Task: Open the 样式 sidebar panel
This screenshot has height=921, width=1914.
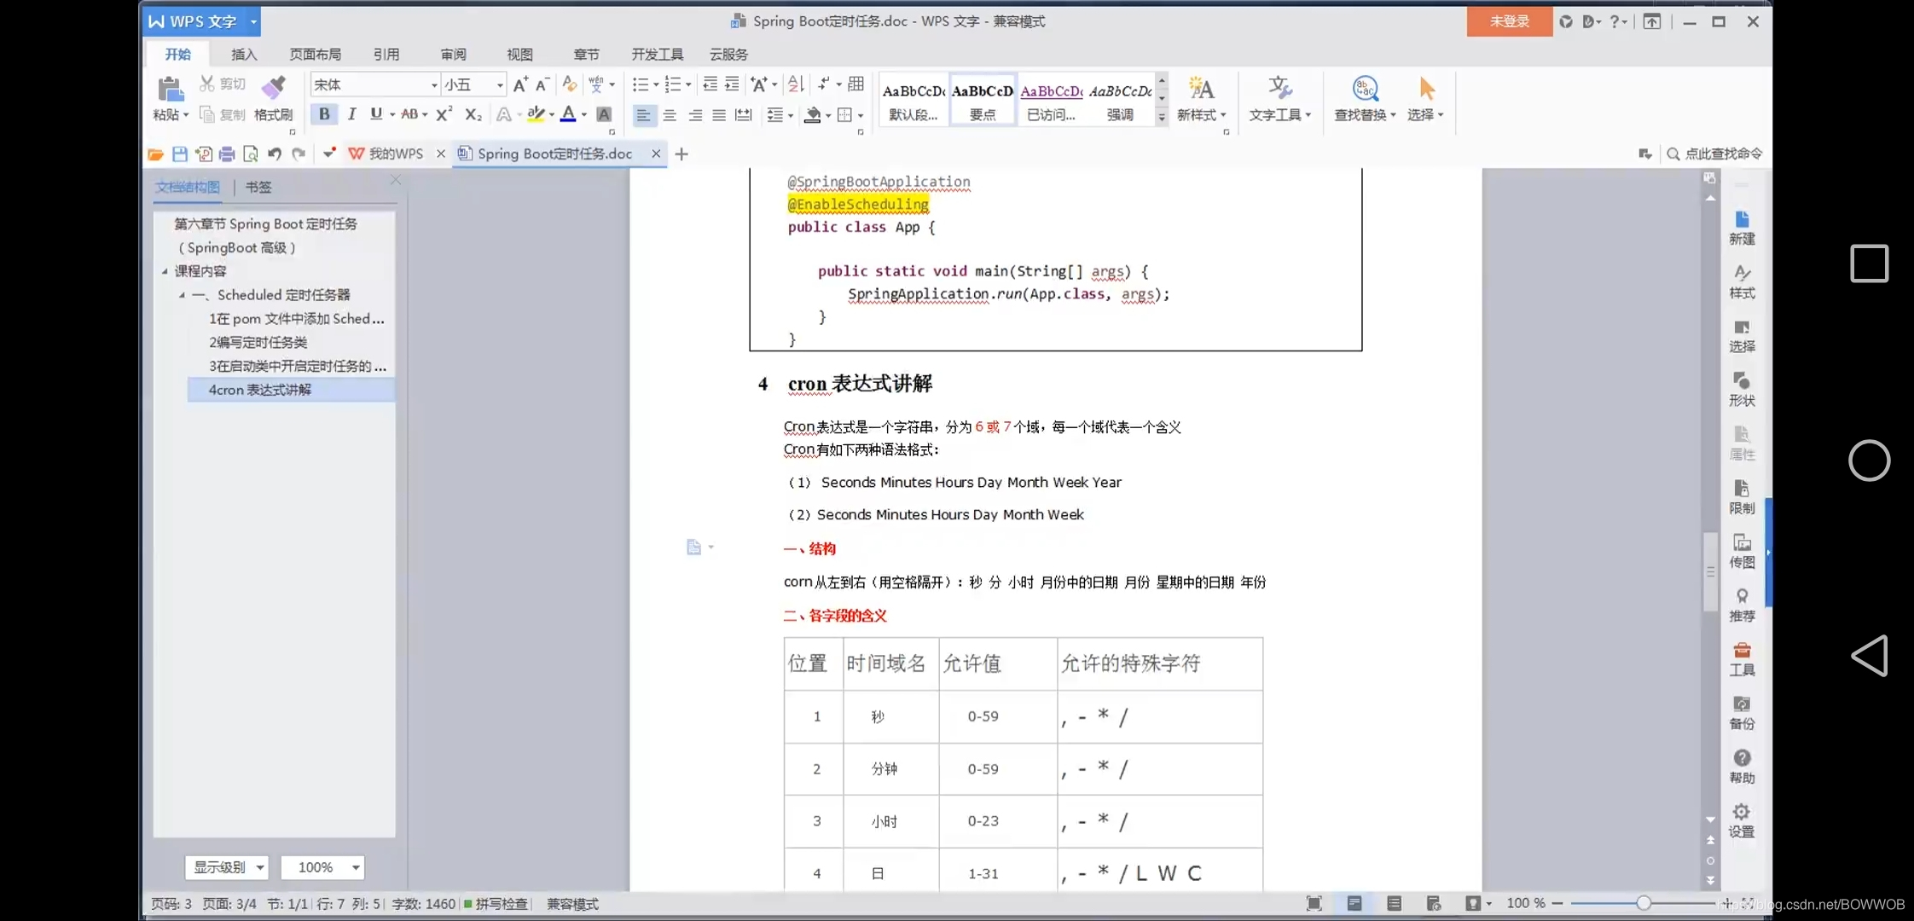Action: coord(1742,281)
